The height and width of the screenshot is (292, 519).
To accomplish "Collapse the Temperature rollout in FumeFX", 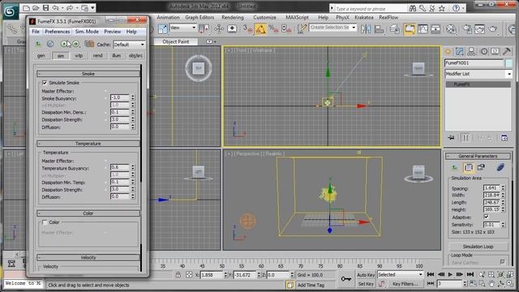I will tap(88, 144).
